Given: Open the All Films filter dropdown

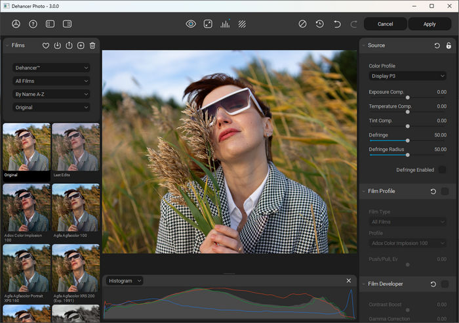Looking at the screenshot, I should pos(51,81).
